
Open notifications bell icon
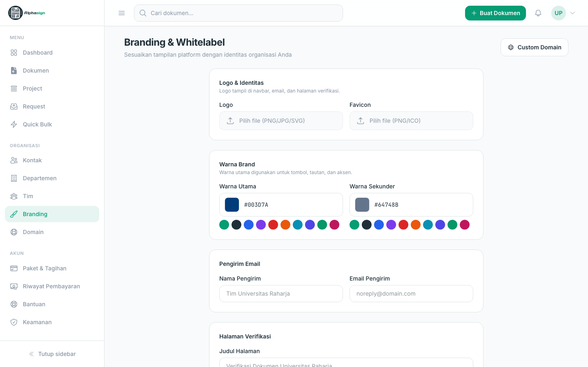click(x=538, y=13)
